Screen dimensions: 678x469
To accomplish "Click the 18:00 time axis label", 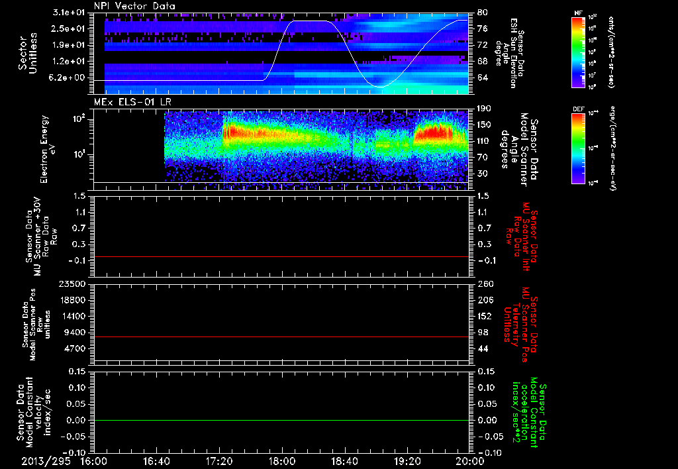I will [x=282, y=462].
